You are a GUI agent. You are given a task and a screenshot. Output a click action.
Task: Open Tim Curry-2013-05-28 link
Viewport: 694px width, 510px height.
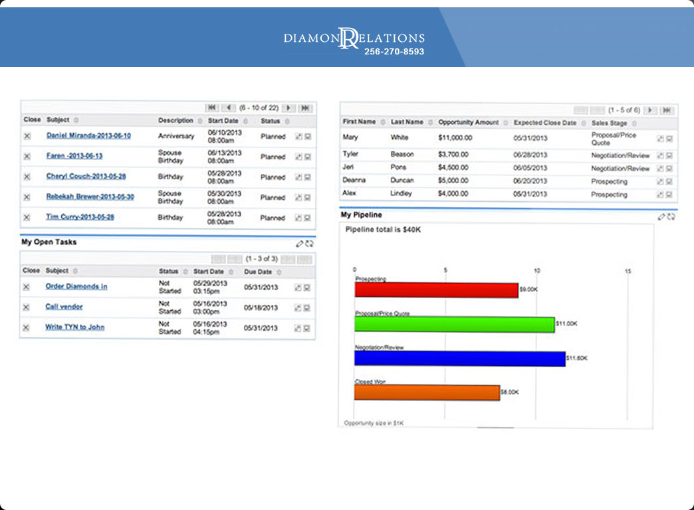click(x=80, y=216)
